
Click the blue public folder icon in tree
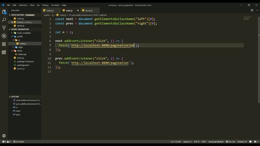[15, 36]
